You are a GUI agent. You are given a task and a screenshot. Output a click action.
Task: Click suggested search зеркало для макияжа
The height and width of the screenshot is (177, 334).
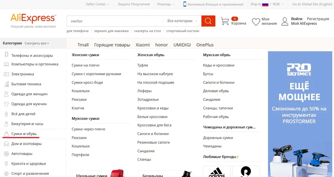pos(111,31)
